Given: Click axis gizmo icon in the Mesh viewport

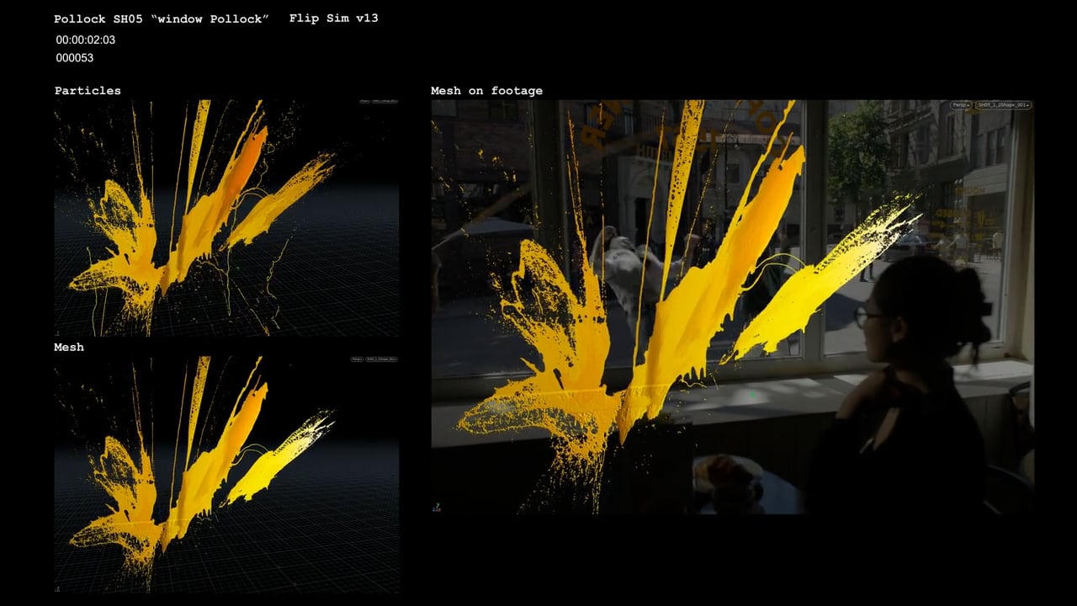Looking at the screenshot, I should click(59, 589).
